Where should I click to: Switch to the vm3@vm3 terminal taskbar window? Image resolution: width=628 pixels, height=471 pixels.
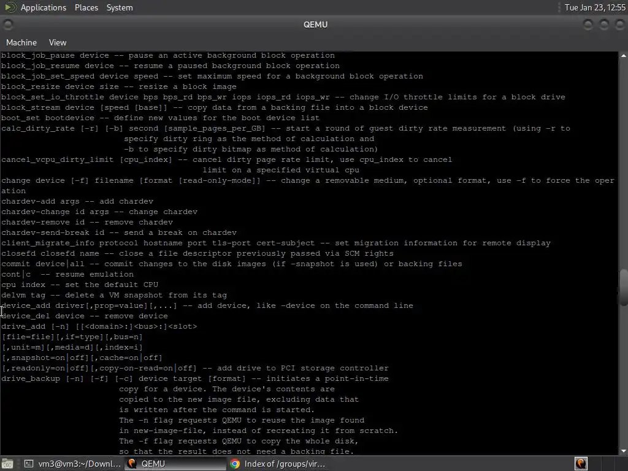pos(72,464)
